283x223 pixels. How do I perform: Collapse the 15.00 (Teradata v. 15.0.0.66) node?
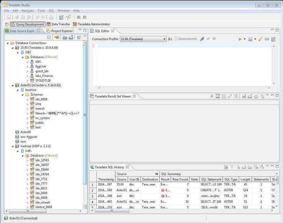[x=13, y=48]
